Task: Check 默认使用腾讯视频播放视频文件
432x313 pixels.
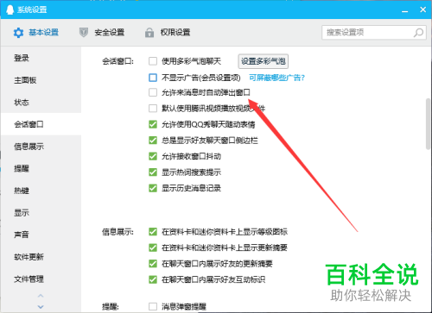Action: pos(153,109)
